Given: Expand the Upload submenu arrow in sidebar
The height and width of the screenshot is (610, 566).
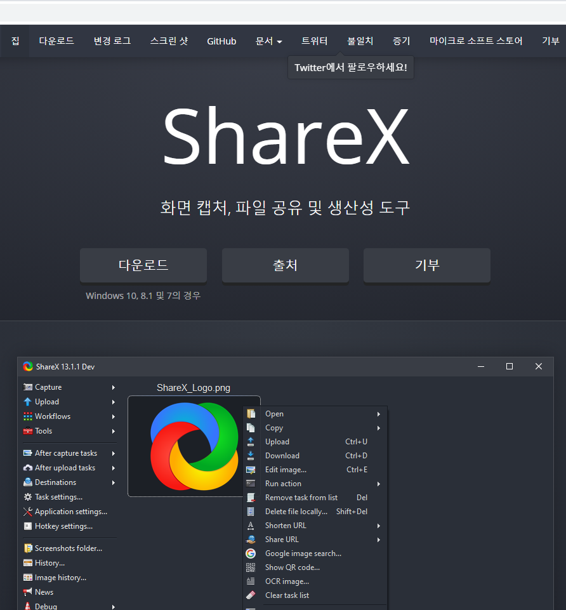Looking at the screenshot, I should pos(113,402).
